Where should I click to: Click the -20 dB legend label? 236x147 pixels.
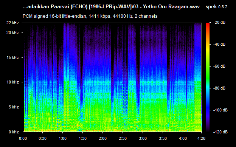click(x=219, y=22)
